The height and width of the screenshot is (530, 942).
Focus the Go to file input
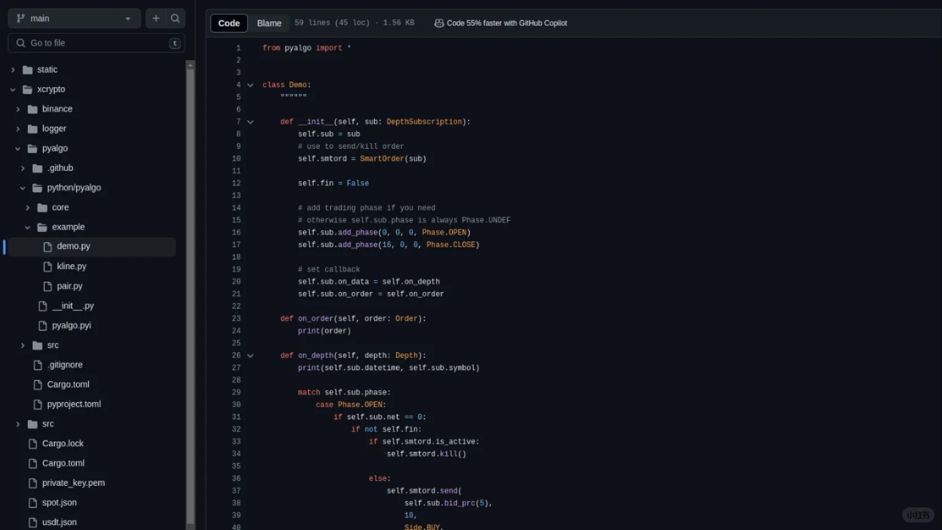pos(97,43)
